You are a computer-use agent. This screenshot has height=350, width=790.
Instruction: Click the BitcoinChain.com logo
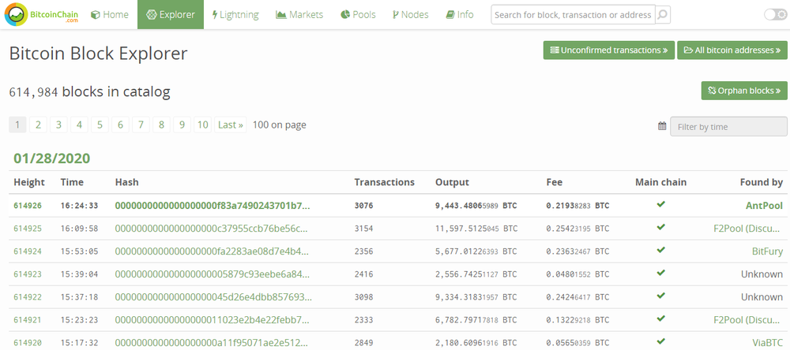click(x=40, y=14)
